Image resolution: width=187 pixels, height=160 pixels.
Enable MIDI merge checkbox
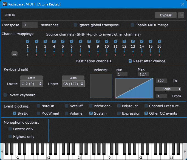pyautogui.click(x=132, y=25)
